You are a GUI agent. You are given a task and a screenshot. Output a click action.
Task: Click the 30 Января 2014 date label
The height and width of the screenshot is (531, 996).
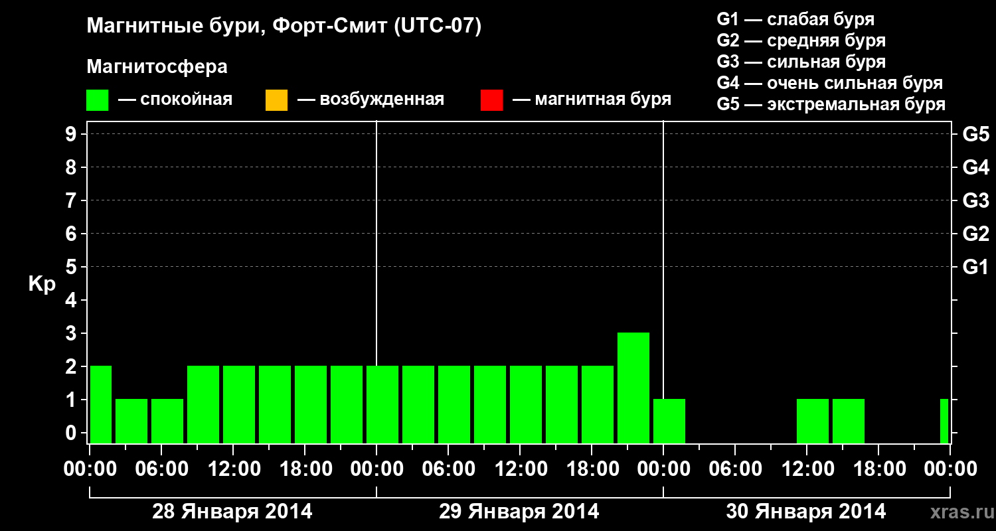(806, 512)
